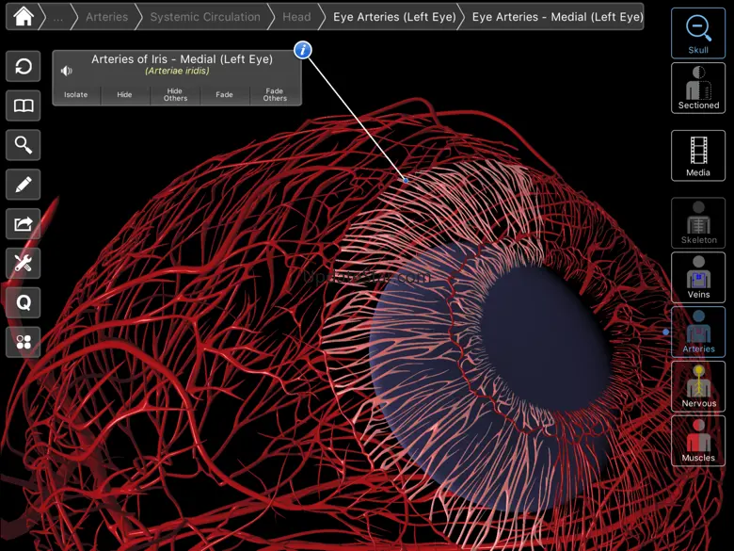Toggle the Nervous system layer

click(x=698, y=386)
